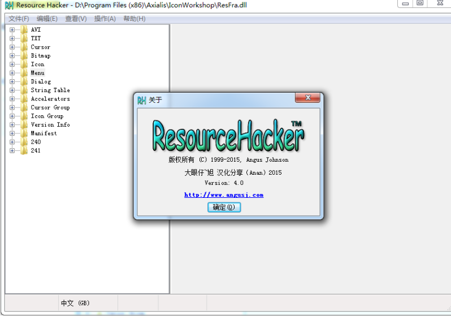451x316 pixels.
Task: Expand the Cursor tree node
Action: (12, 47)
